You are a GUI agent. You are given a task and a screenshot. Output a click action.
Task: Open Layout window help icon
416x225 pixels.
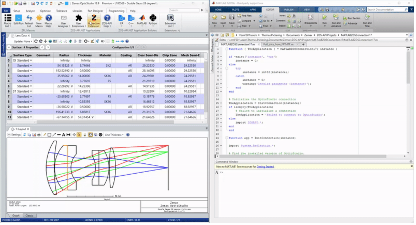click(128, 135)
